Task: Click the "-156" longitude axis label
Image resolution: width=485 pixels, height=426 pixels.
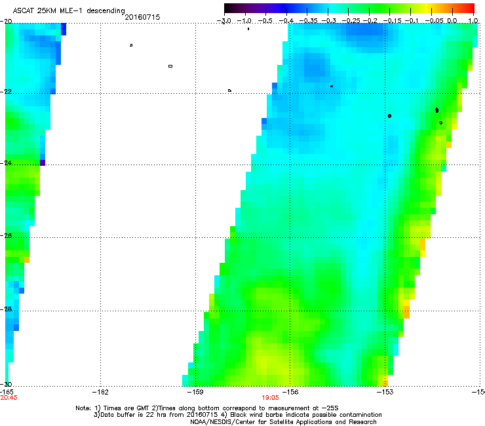Action: click(290, 393)
